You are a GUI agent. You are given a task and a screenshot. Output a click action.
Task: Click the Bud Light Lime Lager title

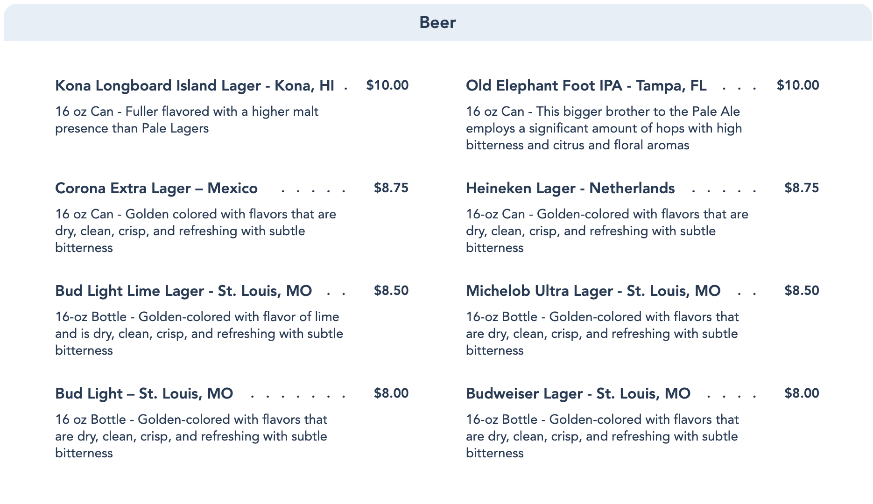(183, 291)
